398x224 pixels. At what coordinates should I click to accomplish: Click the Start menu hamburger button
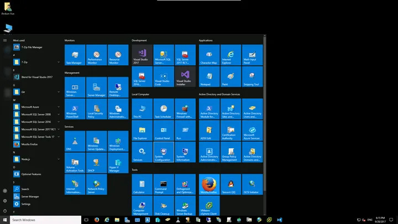point(5,40)
